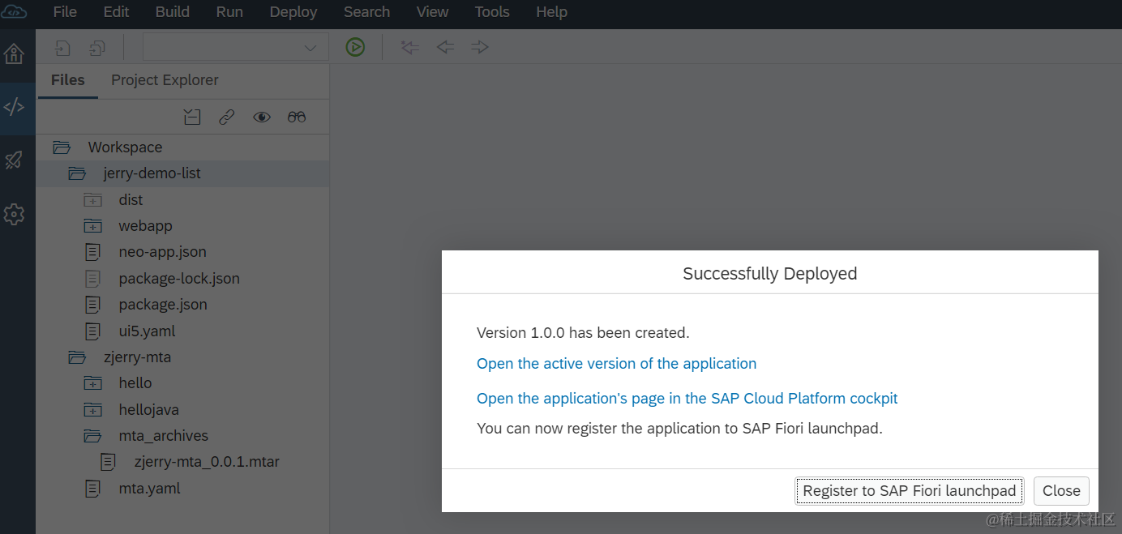Click the navigate forward arrow in toolbar
1122x534 pixels.
pos(480,47)
